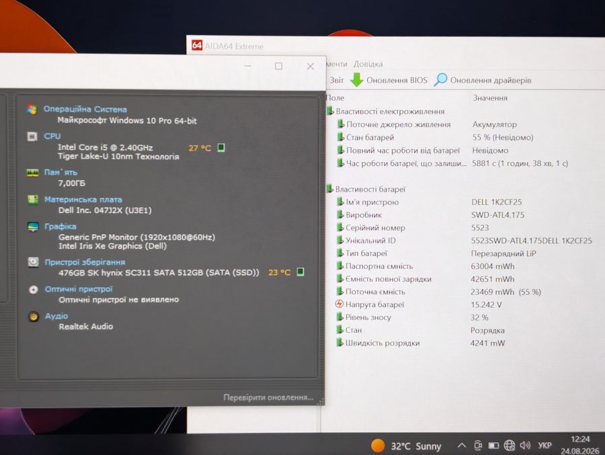The width and height of the screenshot is (605, 455).
Task: Switch input language via УКР indicator
Action: point(544,446)
